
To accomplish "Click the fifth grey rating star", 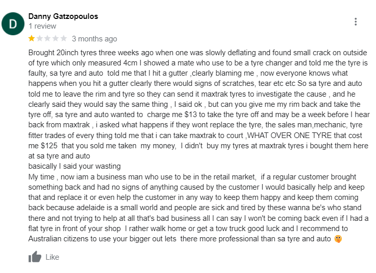I will click(x=63, y=38).
